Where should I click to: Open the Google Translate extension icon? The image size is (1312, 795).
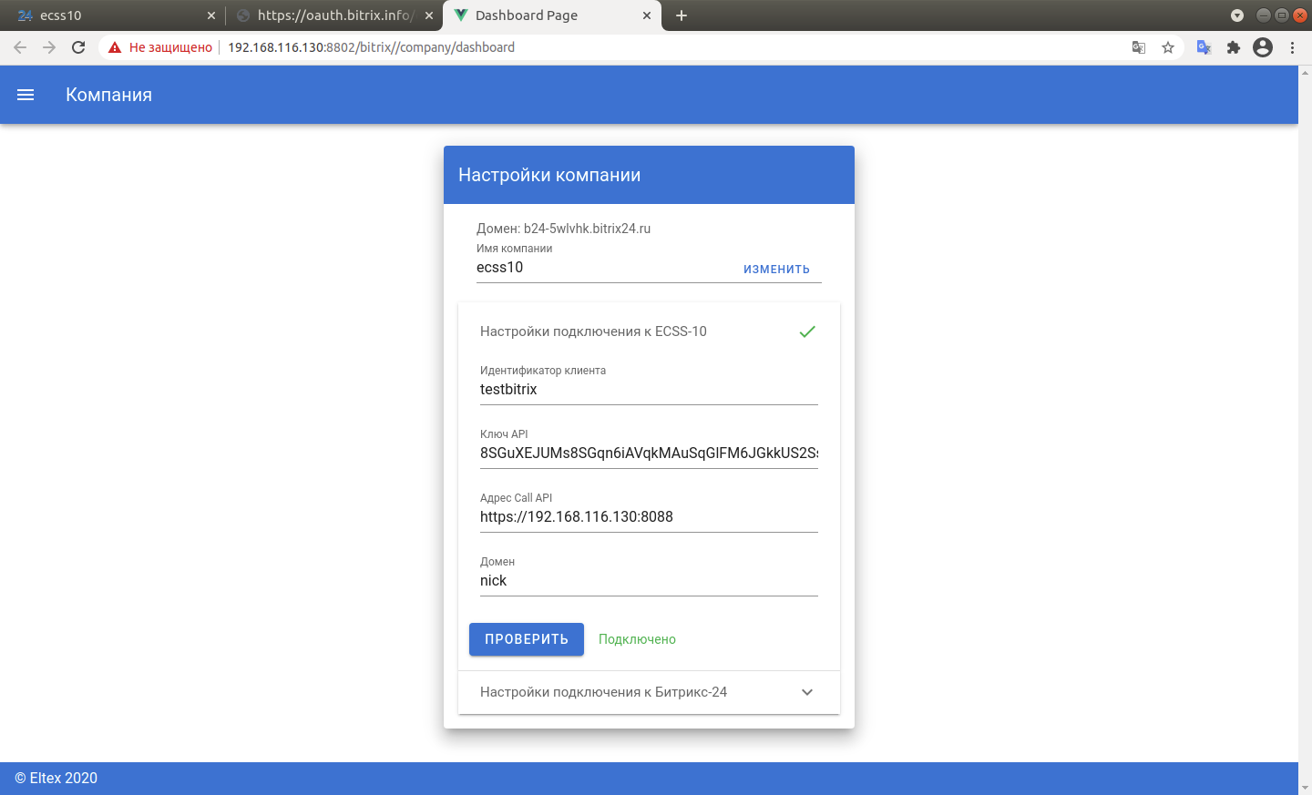click(1204, 47)
